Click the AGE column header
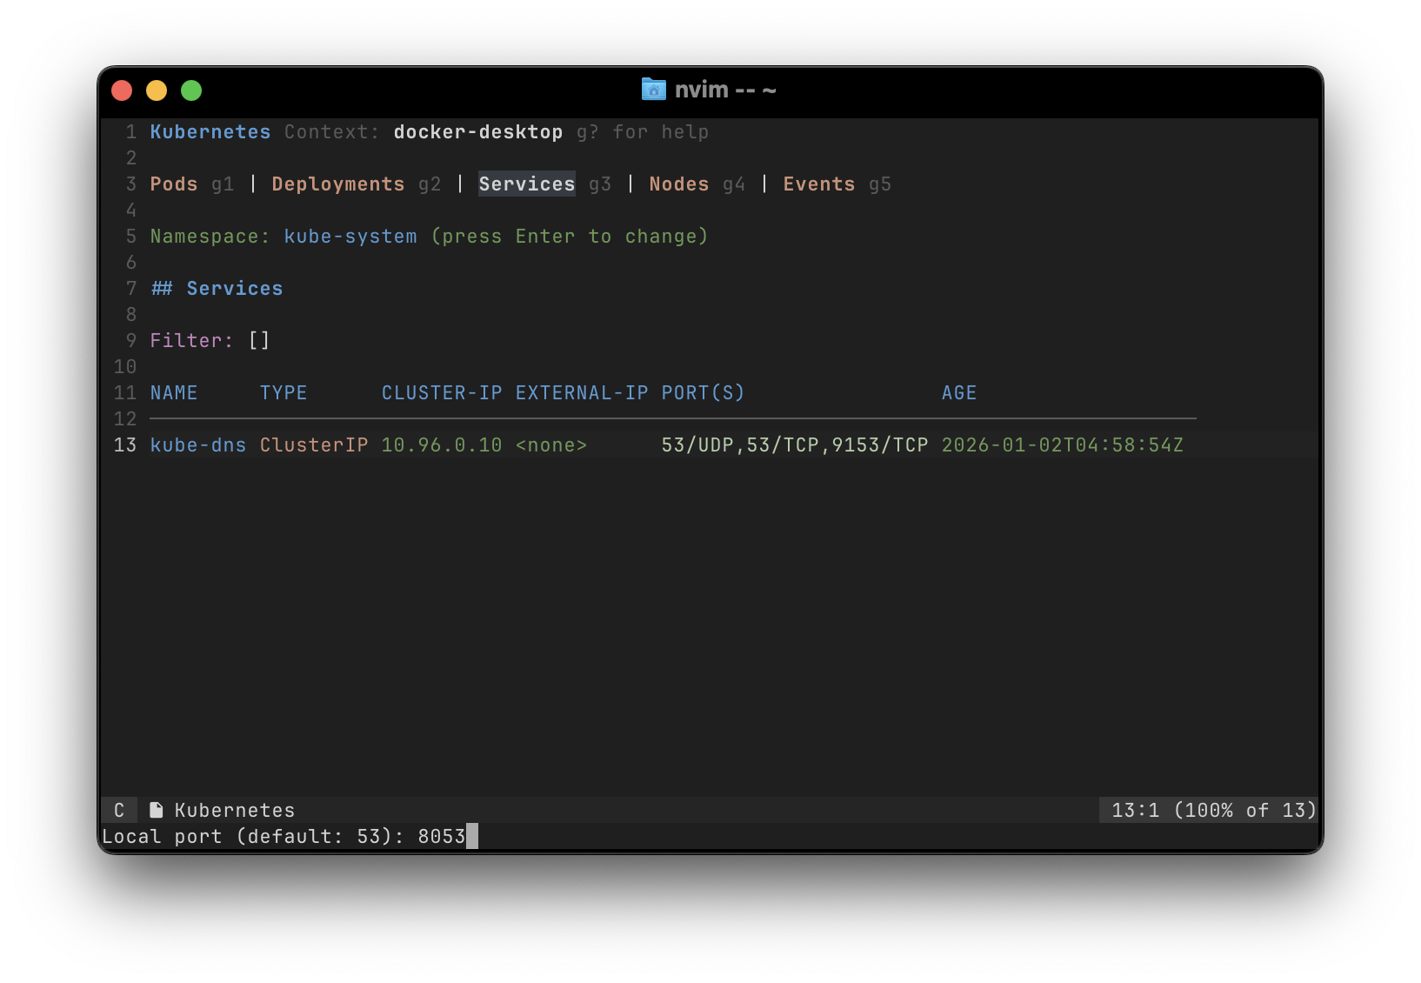This screenshot has width=1421, height=983. 959,393
